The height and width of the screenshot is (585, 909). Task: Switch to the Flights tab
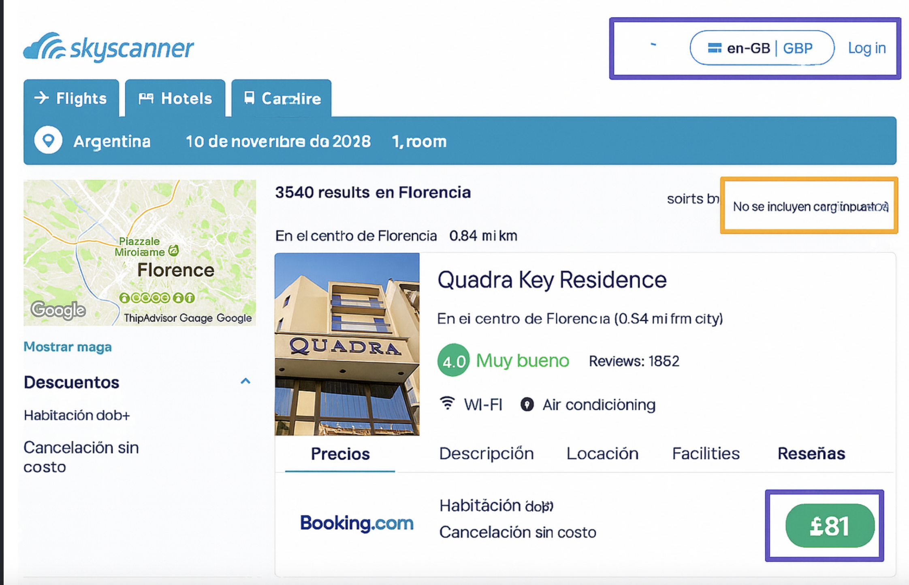tap(71, 98)
